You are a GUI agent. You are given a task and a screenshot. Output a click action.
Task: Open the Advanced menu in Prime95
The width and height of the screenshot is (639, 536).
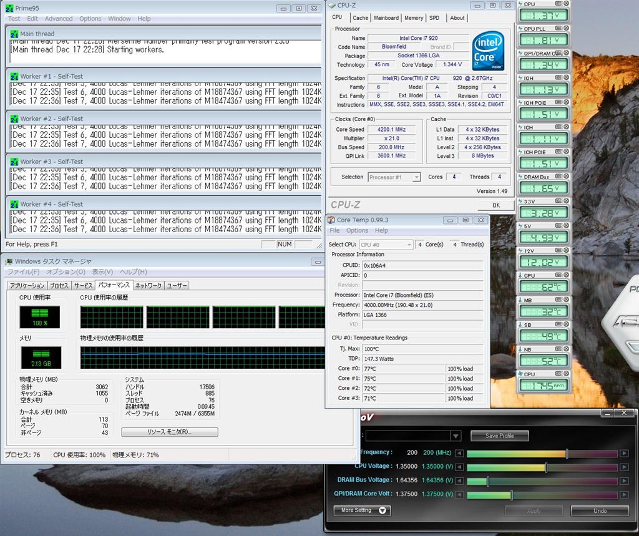[x=58, y=19]
